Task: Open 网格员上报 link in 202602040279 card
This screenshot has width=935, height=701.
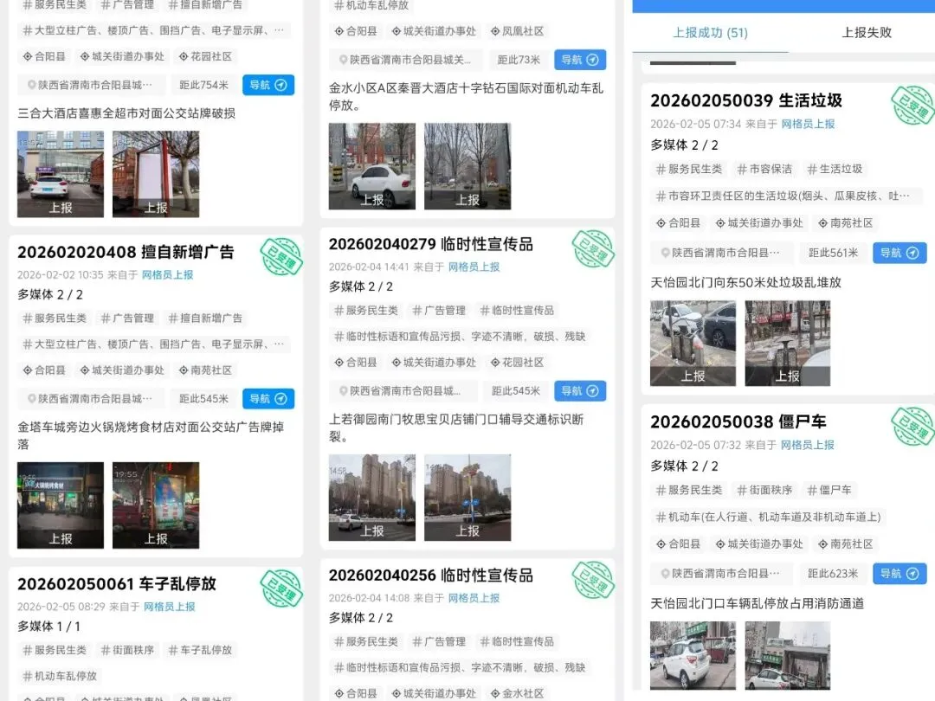Action: point(474,267)
